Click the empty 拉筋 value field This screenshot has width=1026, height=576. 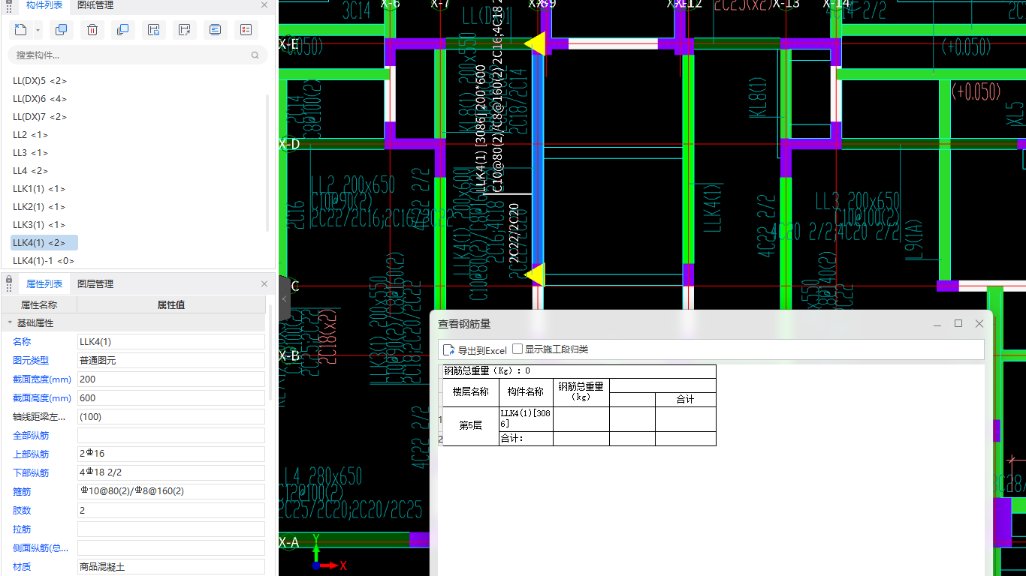171,529
